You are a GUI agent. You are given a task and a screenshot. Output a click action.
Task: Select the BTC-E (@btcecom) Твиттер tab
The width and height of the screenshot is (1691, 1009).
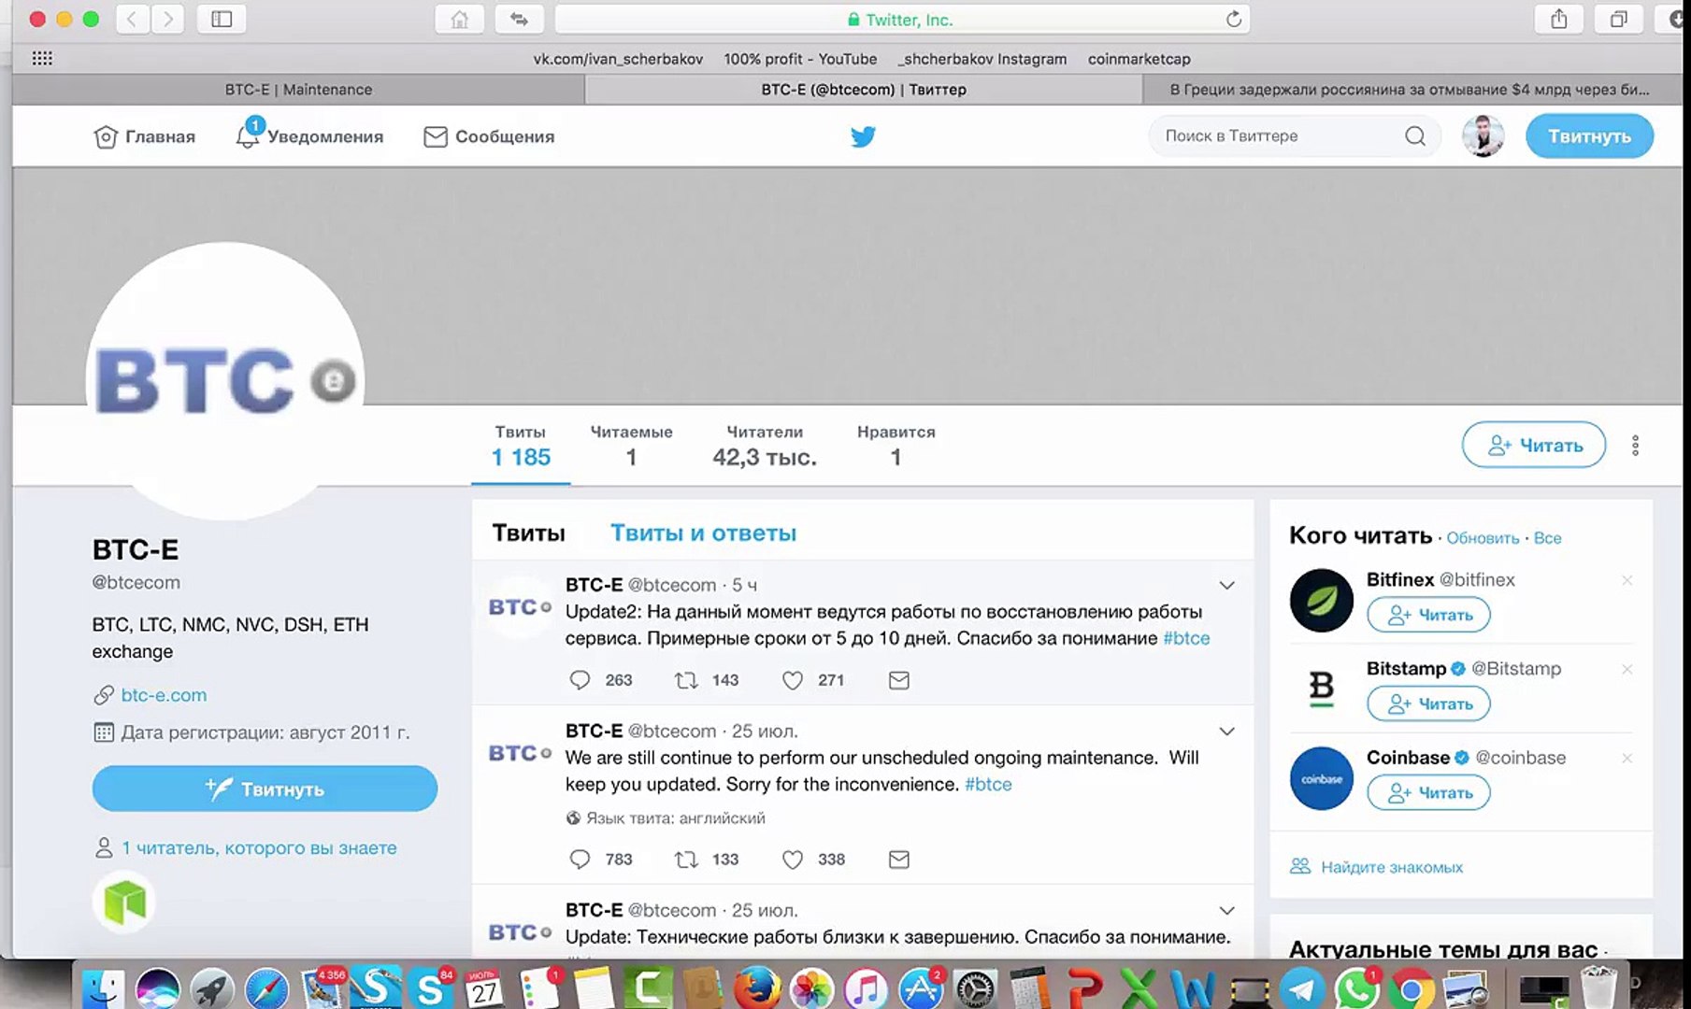coord(864,90)
